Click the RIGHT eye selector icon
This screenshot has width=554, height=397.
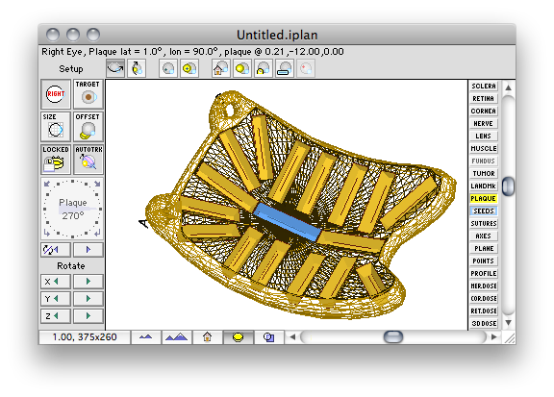pos(56,94)
